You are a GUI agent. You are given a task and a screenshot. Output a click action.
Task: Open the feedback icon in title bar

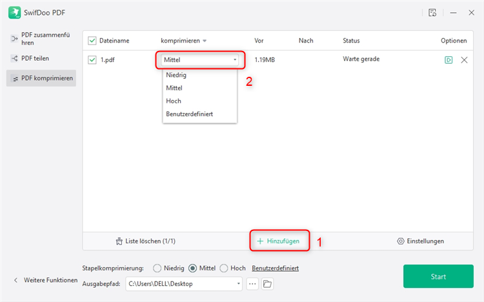(x=432, y=12)
